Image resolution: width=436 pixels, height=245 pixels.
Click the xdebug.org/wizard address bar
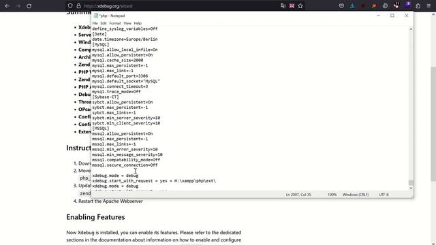coord(178,6)
